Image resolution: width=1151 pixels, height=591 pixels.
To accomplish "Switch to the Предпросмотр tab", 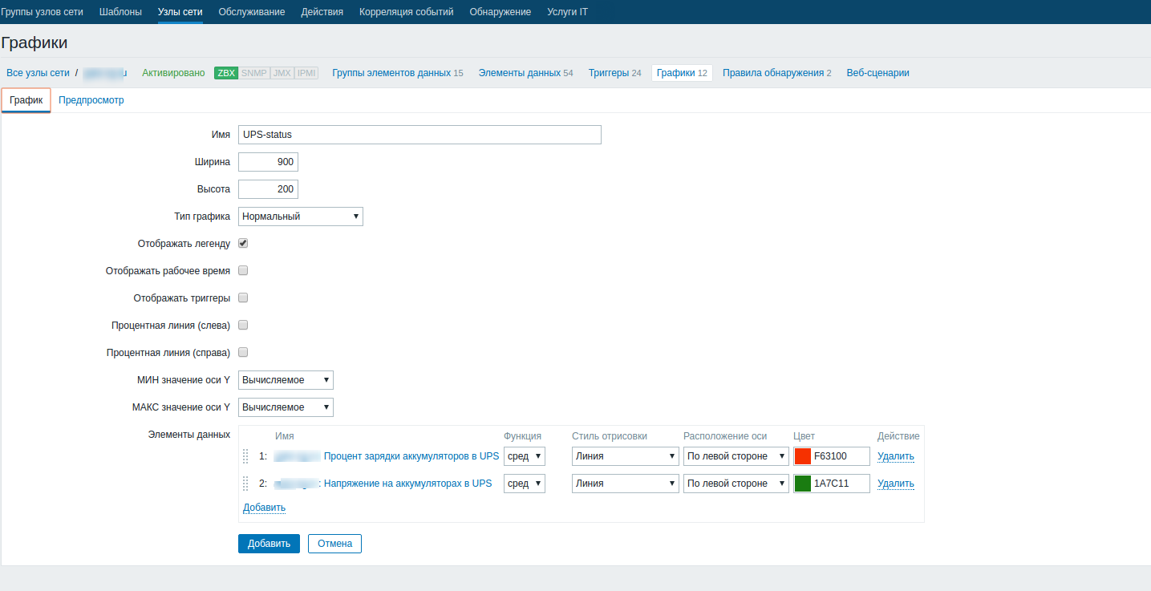I will point(91,99).
